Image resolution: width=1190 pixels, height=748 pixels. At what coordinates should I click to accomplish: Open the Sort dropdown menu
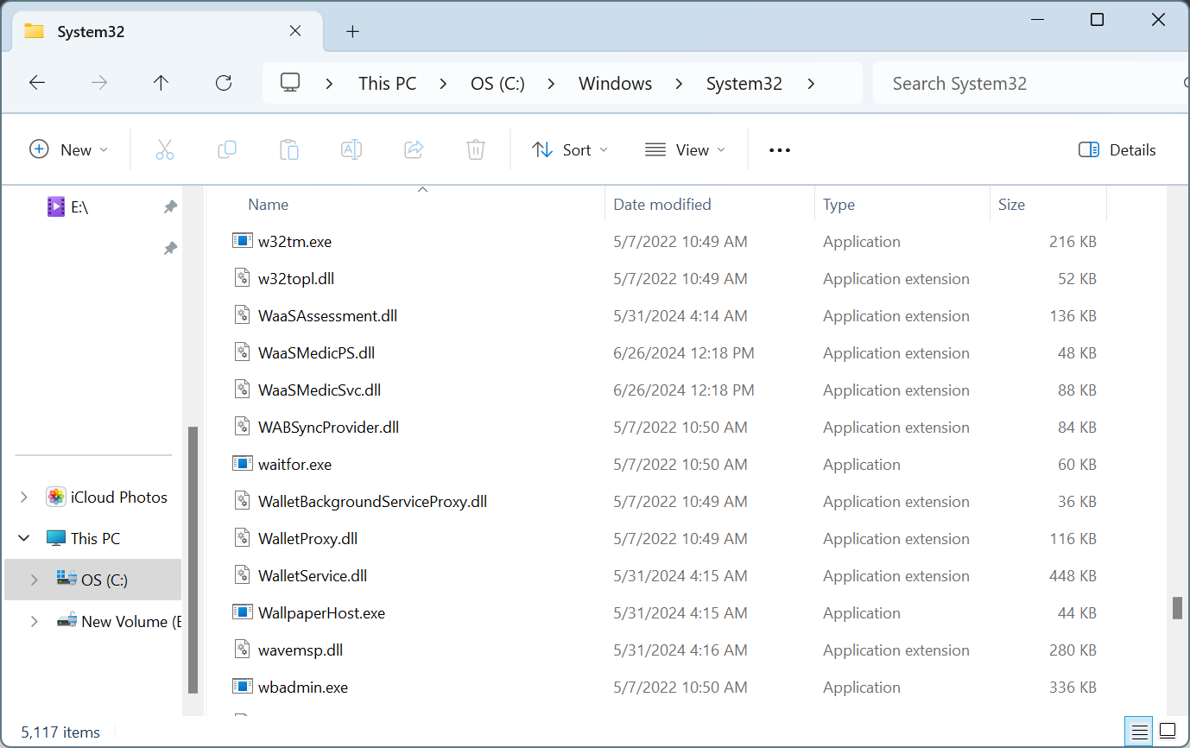(570, 149)
